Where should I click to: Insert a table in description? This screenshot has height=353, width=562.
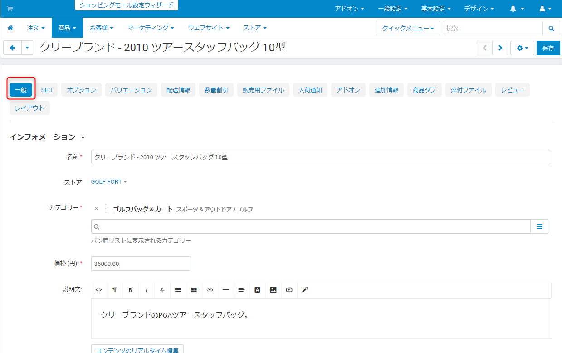point(194,290)
